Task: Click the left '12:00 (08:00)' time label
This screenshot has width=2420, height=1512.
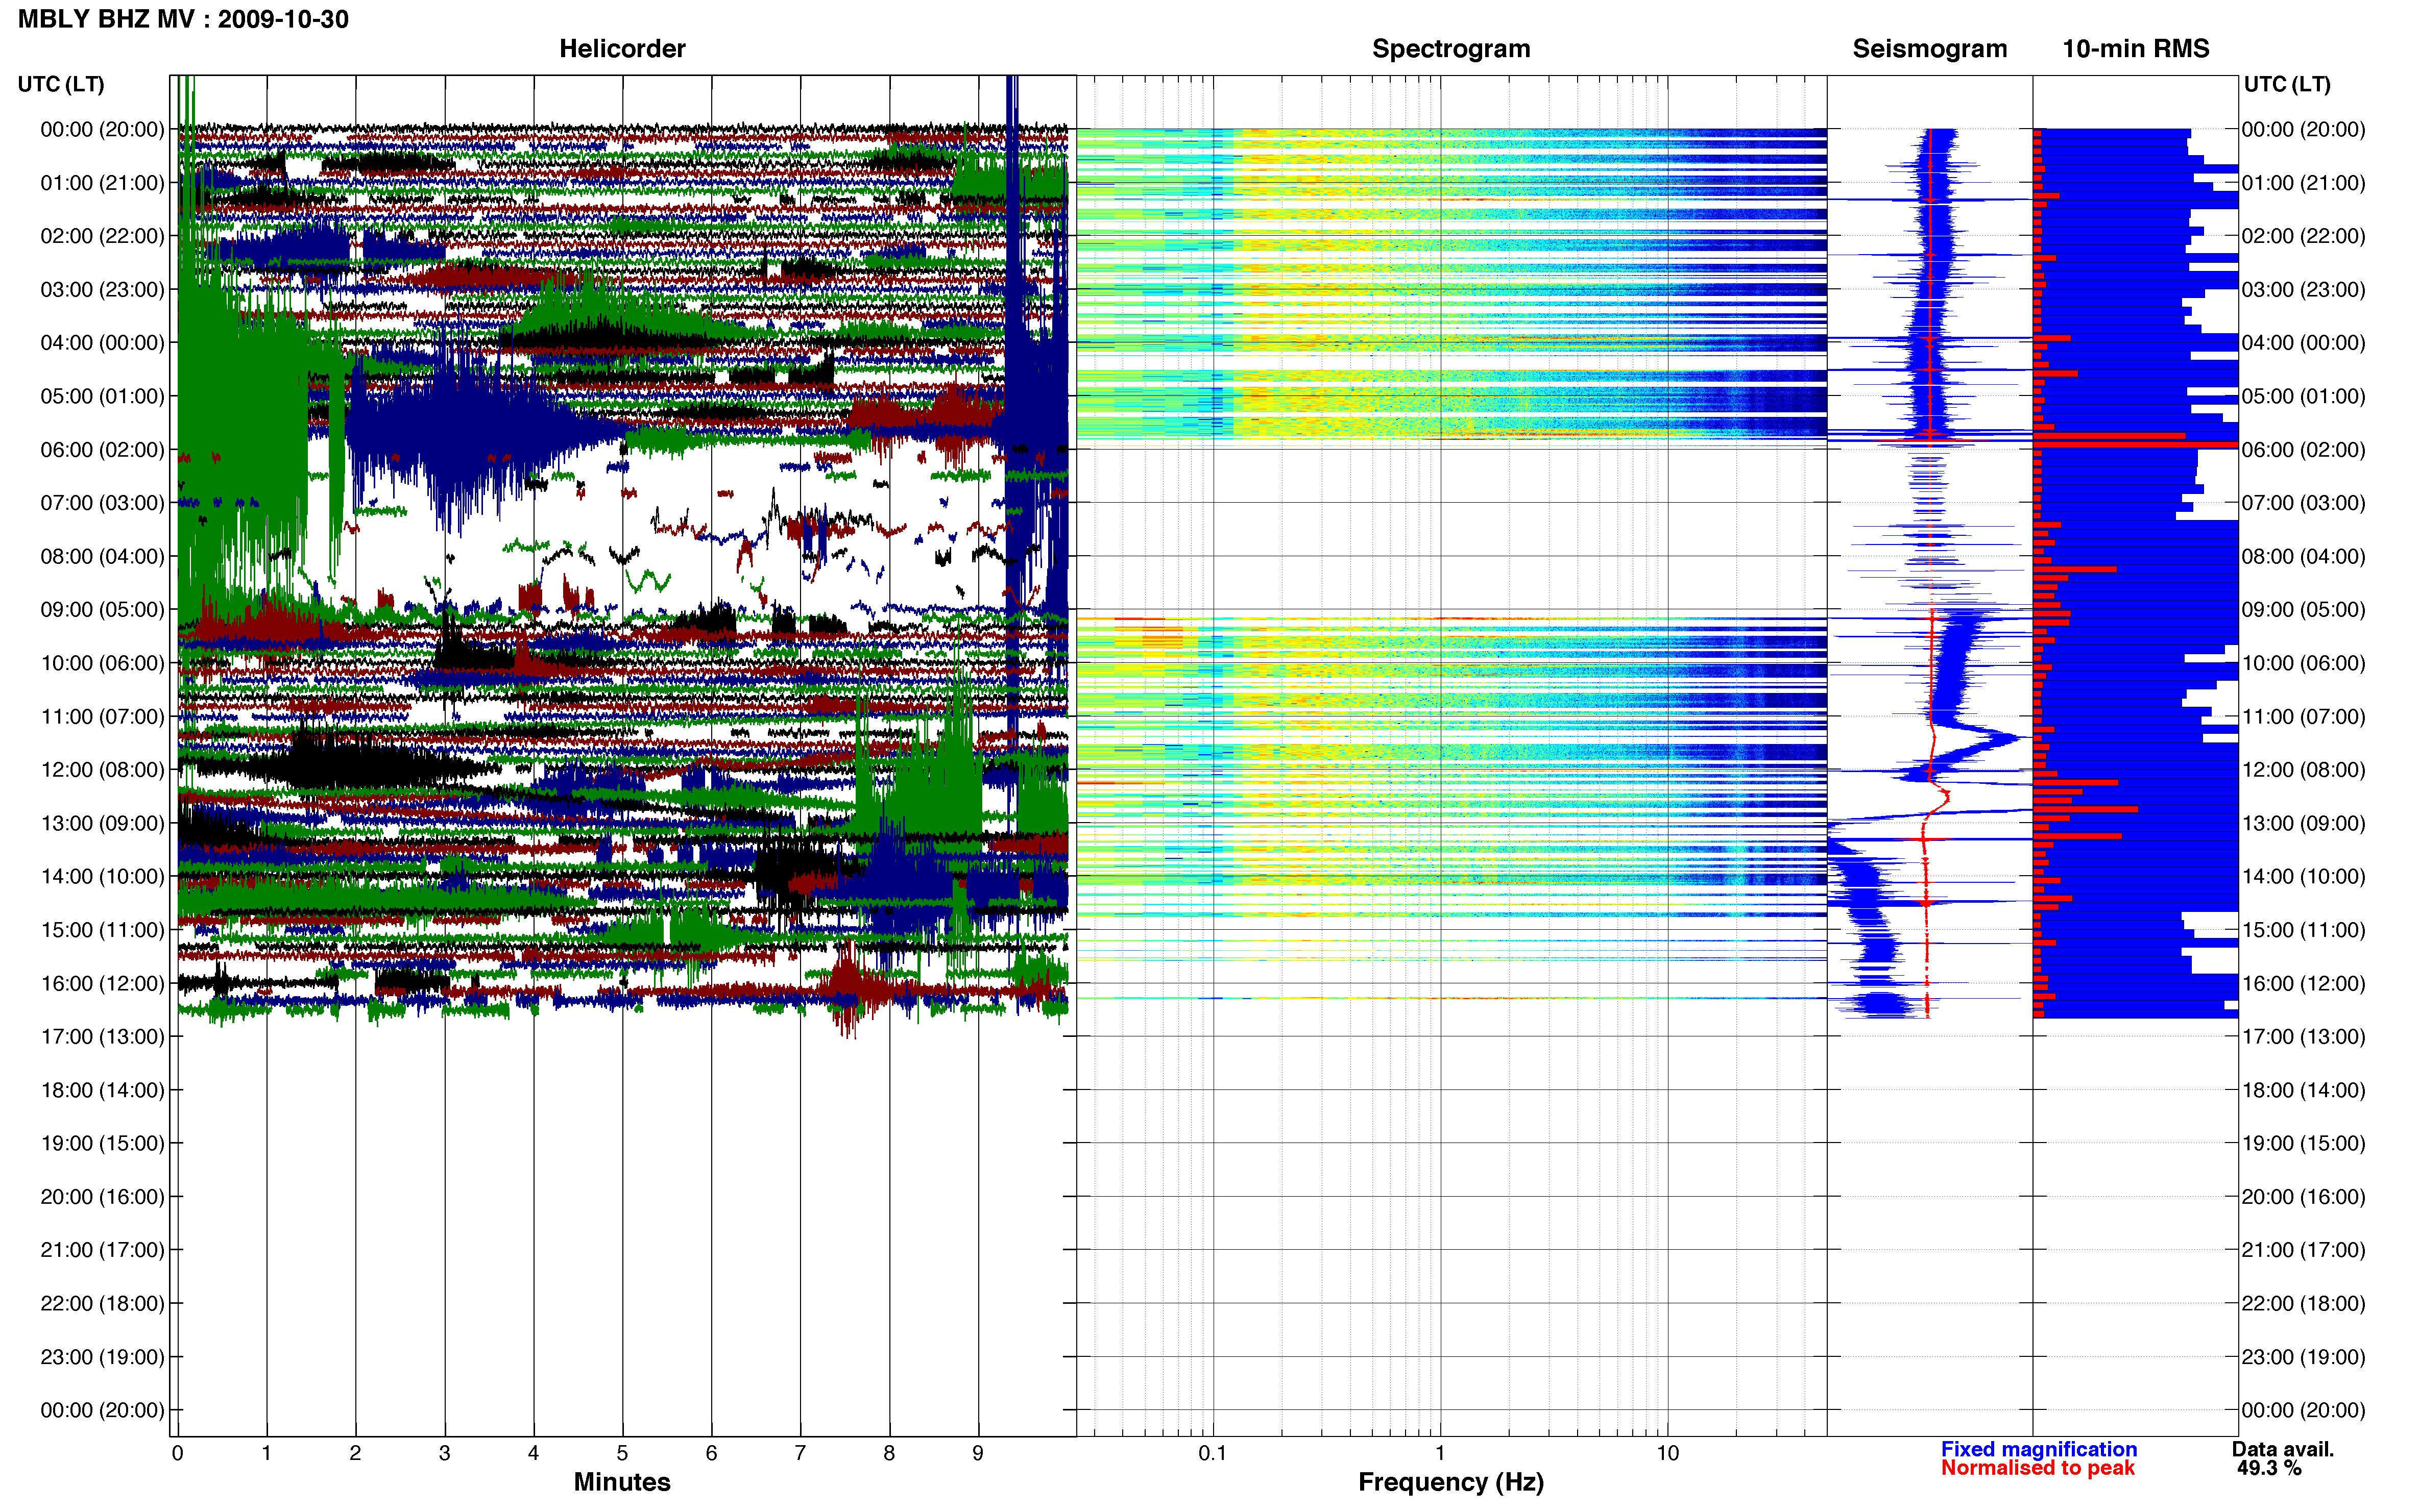Action: click(102, 770)
